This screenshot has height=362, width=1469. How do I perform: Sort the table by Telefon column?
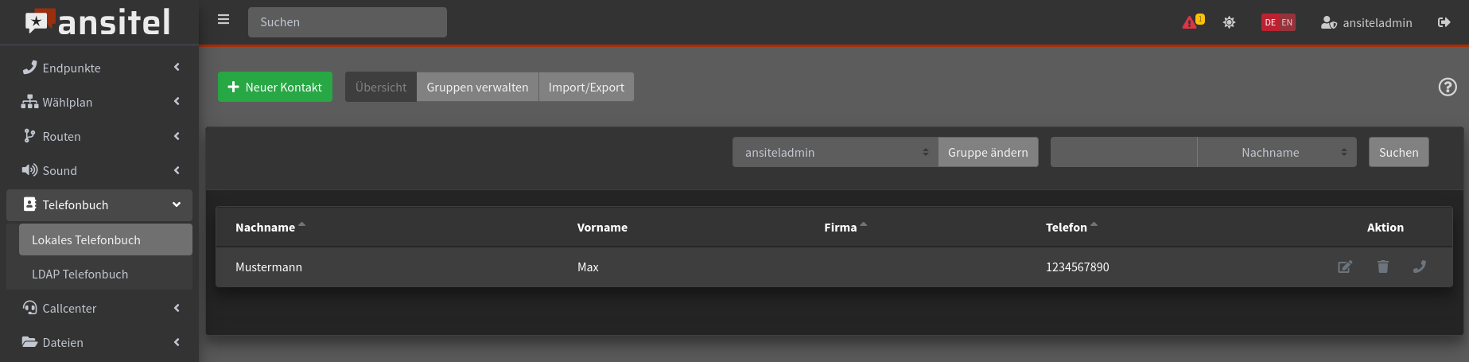(1067, 228)
